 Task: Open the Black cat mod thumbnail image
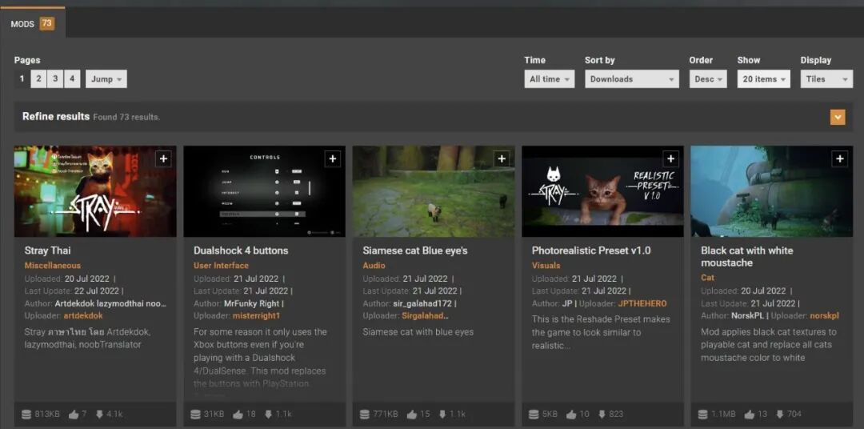click(x=771, y=191)
